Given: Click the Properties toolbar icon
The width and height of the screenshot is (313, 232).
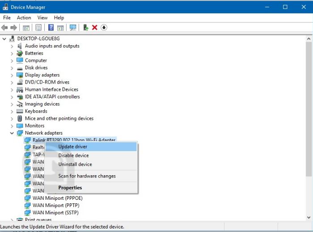Looking at the screenshot, I should coord(38,28).
